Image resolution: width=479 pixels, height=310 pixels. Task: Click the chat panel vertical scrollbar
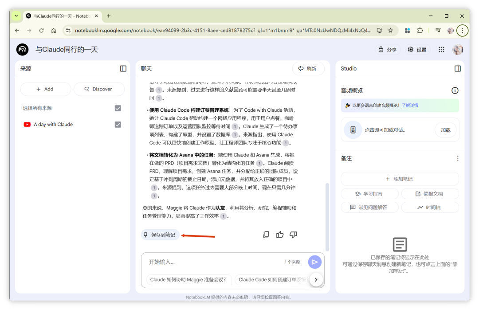tap(327, 217)
